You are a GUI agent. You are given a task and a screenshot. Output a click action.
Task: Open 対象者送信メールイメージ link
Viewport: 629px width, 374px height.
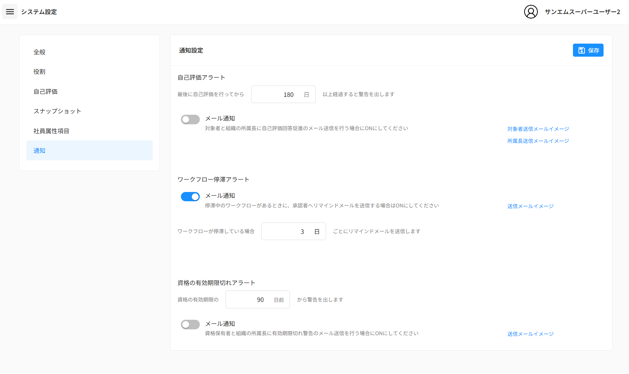coord(538,129)
